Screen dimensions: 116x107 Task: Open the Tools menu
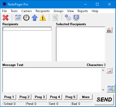pos(14,11)
